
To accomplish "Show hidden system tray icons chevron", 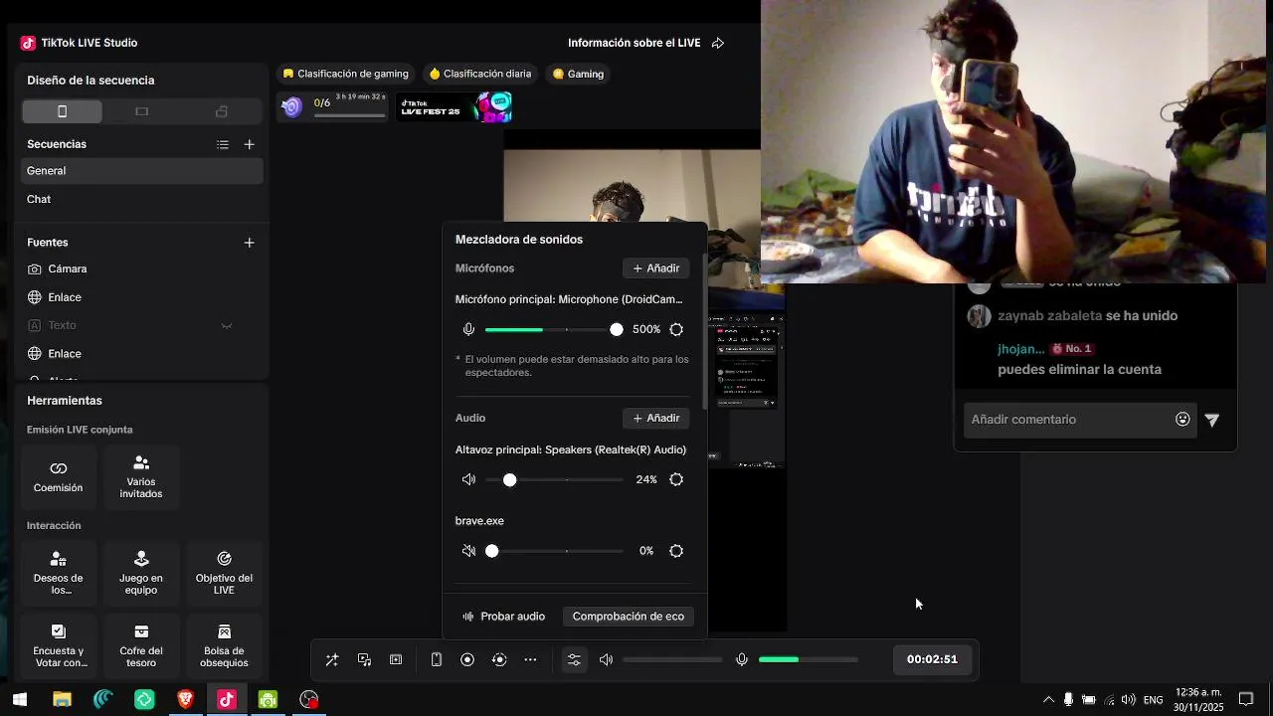I will coord(1048,700).
